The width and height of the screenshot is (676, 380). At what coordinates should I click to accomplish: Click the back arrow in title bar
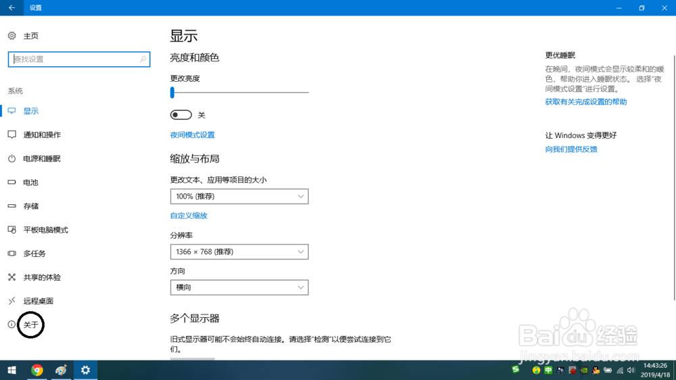pyautogui.click(x=11, y=7)
